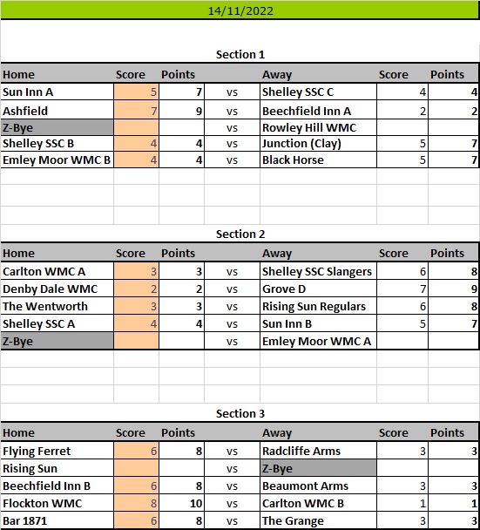Click the Rising Sun Regulars away team cell

pos(318,306)
